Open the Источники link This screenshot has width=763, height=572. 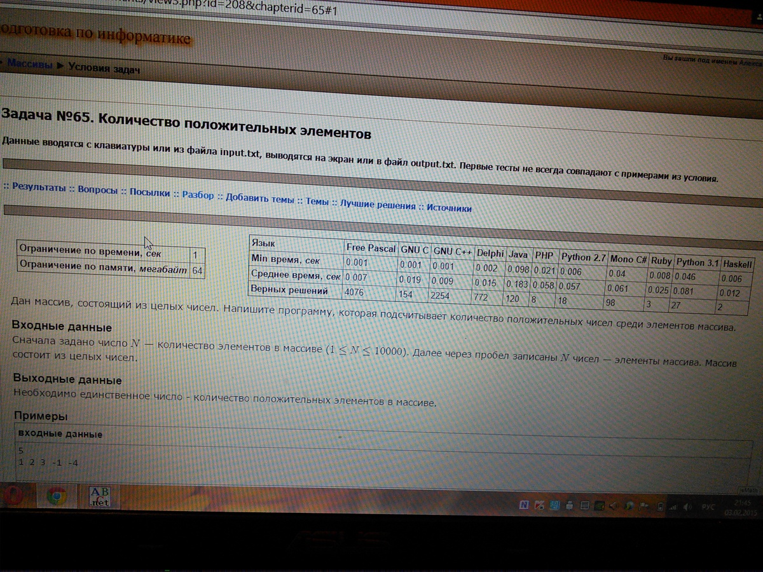pos(449,208)
